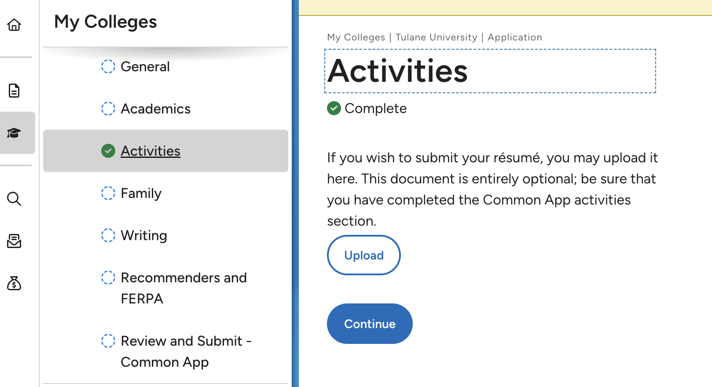Open the Writing section

(x=144, y=235)
